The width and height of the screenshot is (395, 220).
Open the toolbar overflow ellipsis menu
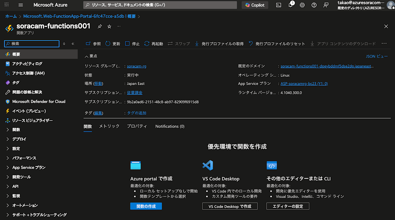tap(384, 43)
